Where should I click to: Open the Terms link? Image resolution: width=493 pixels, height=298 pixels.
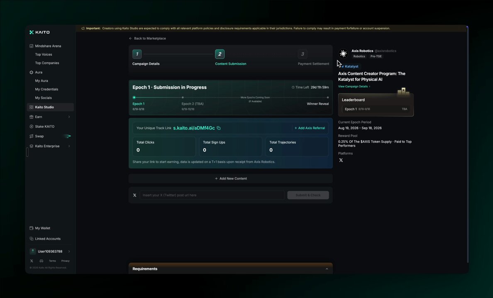[x=52, y=261]
